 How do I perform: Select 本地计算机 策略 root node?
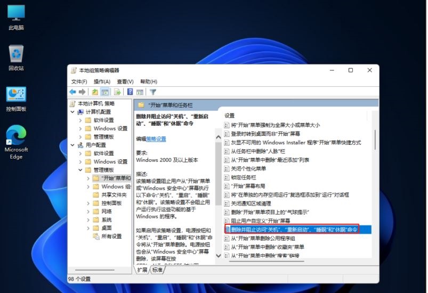pos(96,104)
